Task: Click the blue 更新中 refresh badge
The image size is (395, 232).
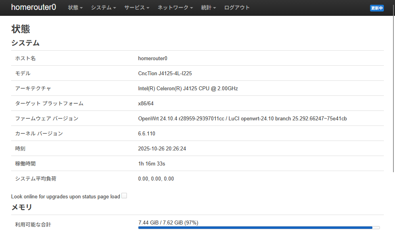Action: click(377, 8)
